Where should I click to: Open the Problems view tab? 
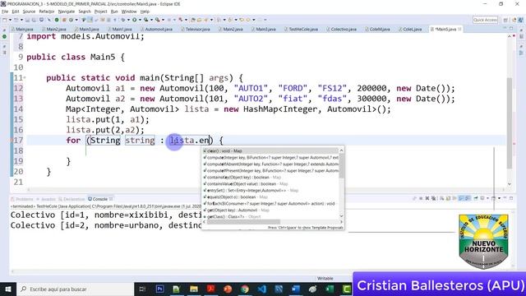22,199
